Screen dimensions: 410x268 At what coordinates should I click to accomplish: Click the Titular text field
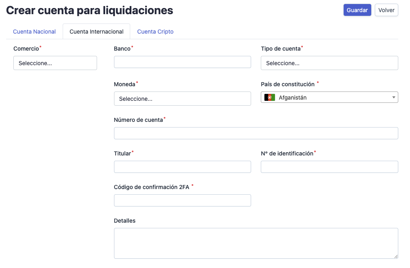(182, 166)
